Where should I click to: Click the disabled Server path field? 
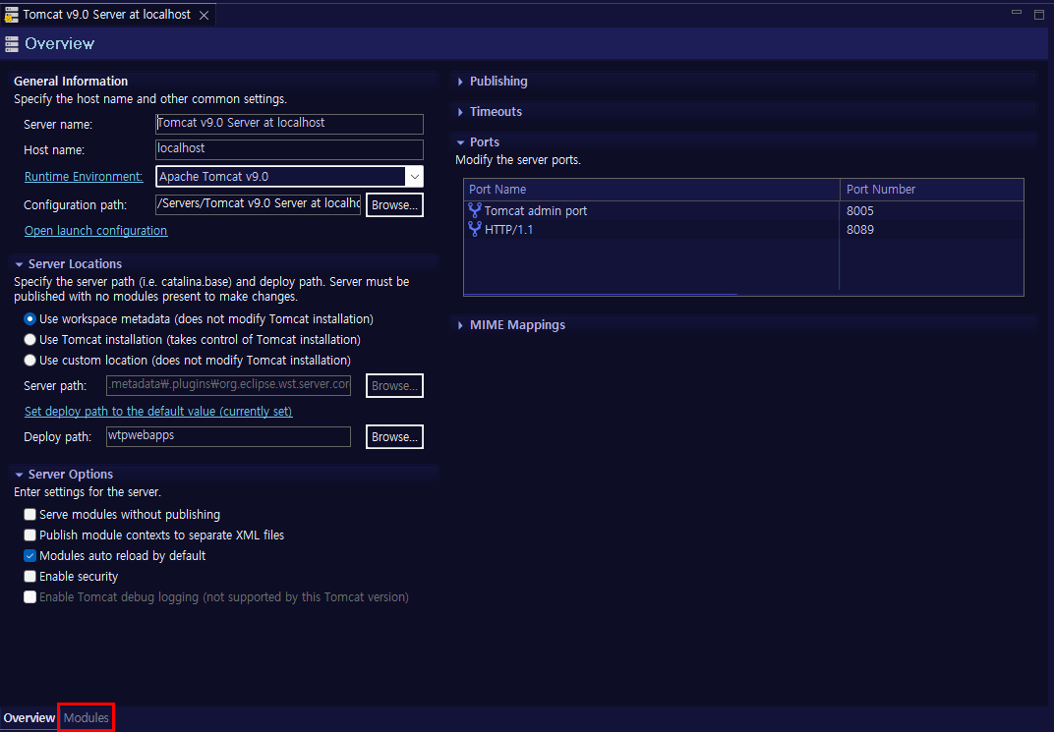tap(228, 385)
